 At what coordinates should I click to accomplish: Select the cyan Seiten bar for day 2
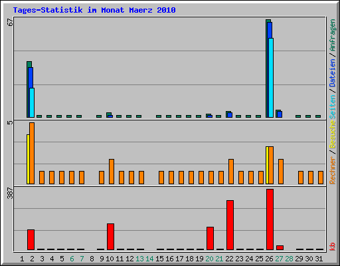pyautogui.click(x=32, y=102)
